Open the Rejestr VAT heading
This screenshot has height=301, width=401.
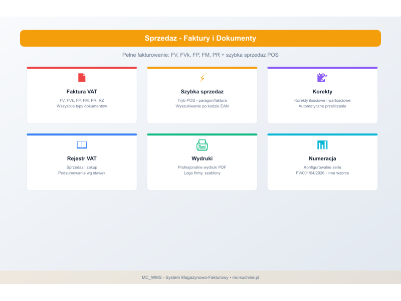[x=82, y=159]
